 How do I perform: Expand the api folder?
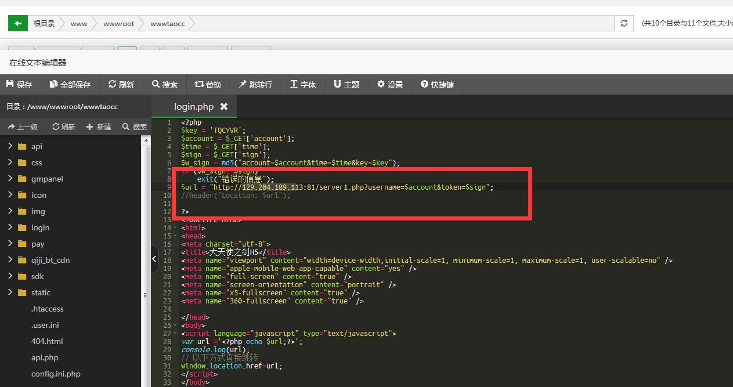coord(10,146)
